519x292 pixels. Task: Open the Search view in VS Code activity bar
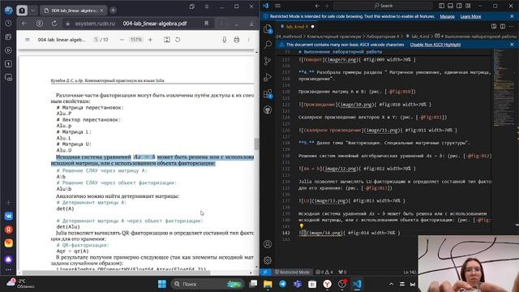click(x=268, y=45)
